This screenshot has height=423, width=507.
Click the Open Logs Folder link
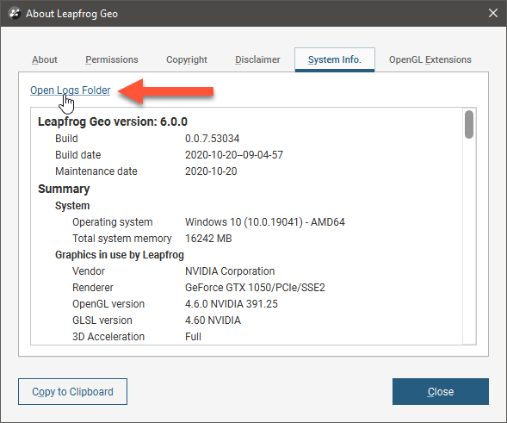coord(71,90)
